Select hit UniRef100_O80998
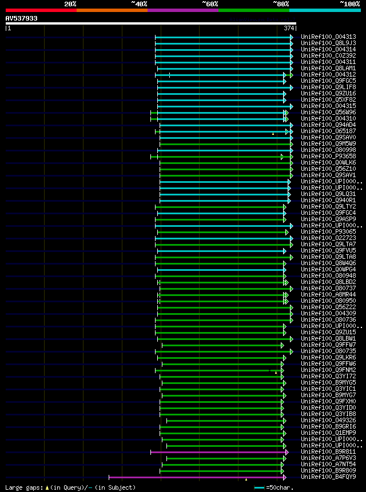The width and height of the screenshot is (366, 492). point(328,150)
